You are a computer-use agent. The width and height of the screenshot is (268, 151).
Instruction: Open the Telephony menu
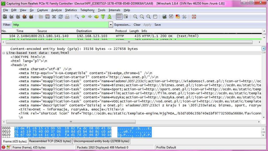[x=87, y=10]
